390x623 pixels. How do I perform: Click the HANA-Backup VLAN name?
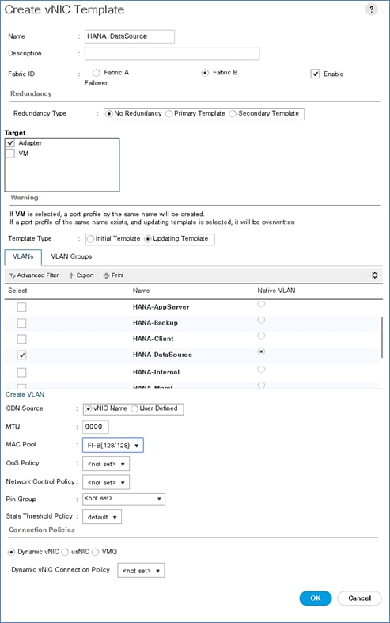(155, 323)
